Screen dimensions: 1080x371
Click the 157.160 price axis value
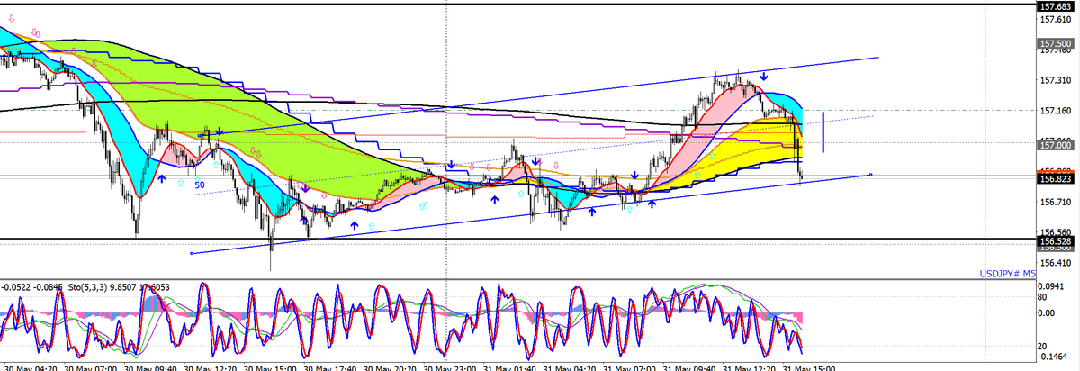pos(1055,112)
